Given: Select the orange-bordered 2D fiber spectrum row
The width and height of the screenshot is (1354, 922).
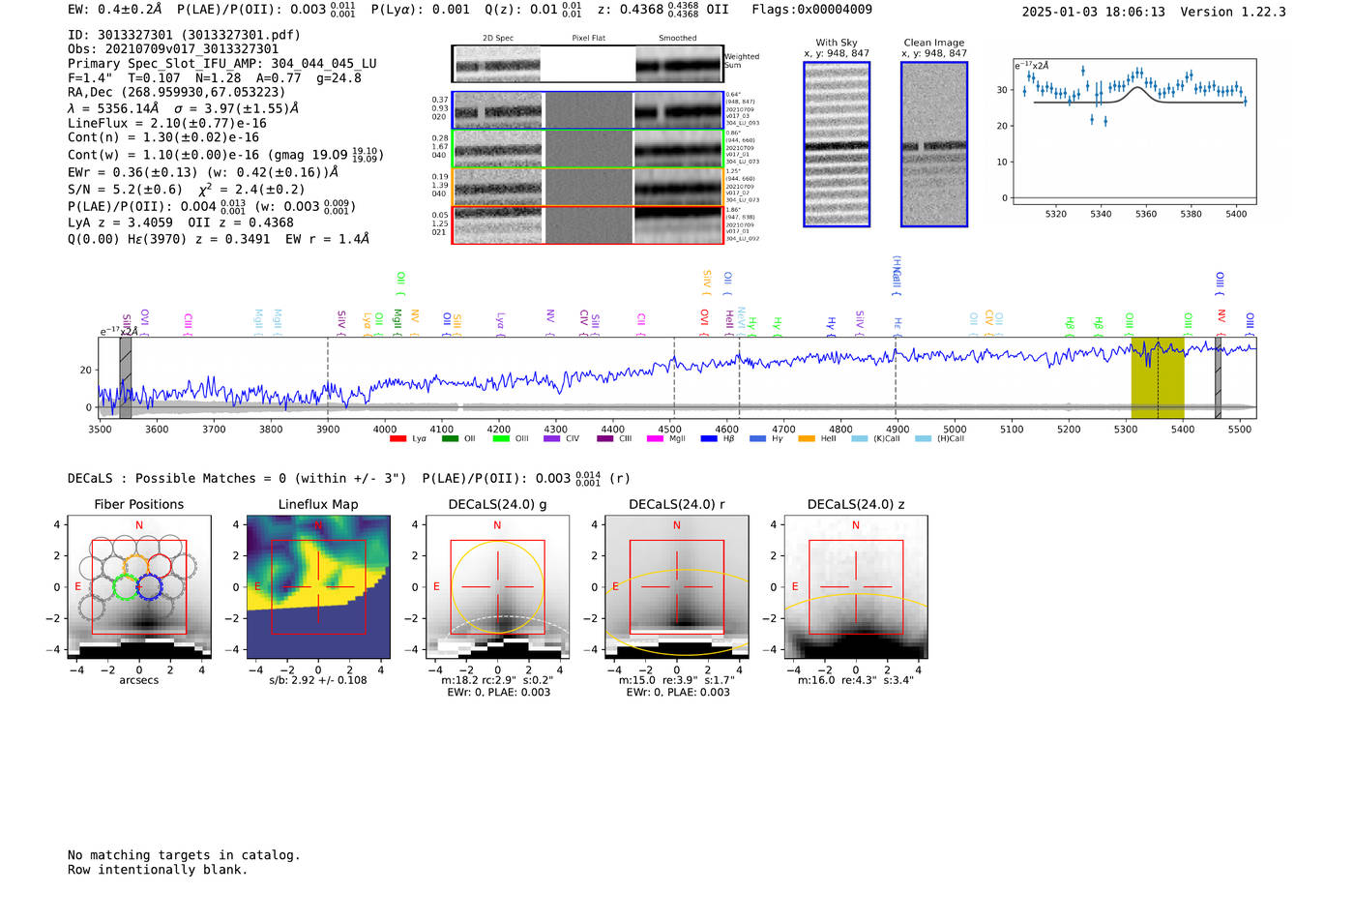Looking at the screenshot, I should tap(587, 187).
